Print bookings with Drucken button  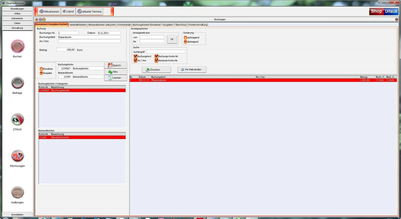click(x=156, y=70)
